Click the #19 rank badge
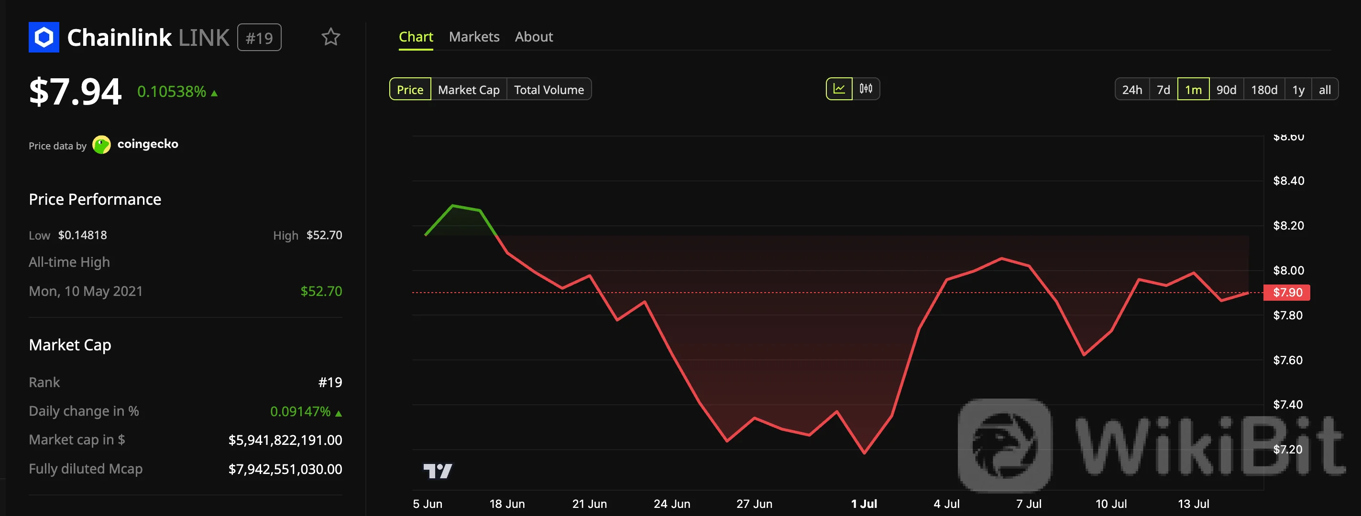Image resolution: width=1361 pixels, height=516 pixels. pyautogui.click(x=259, y=37)
